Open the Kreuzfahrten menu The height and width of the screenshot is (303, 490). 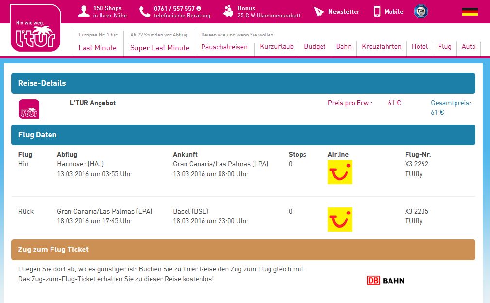point(382,46)
